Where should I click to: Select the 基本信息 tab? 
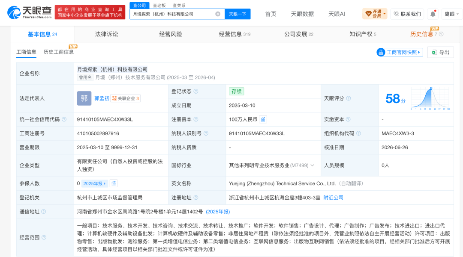[42, 34]
